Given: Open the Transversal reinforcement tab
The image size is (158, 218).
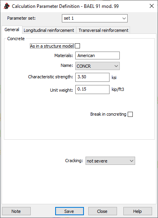Looking at the screenshot, I should click(103, 30).
